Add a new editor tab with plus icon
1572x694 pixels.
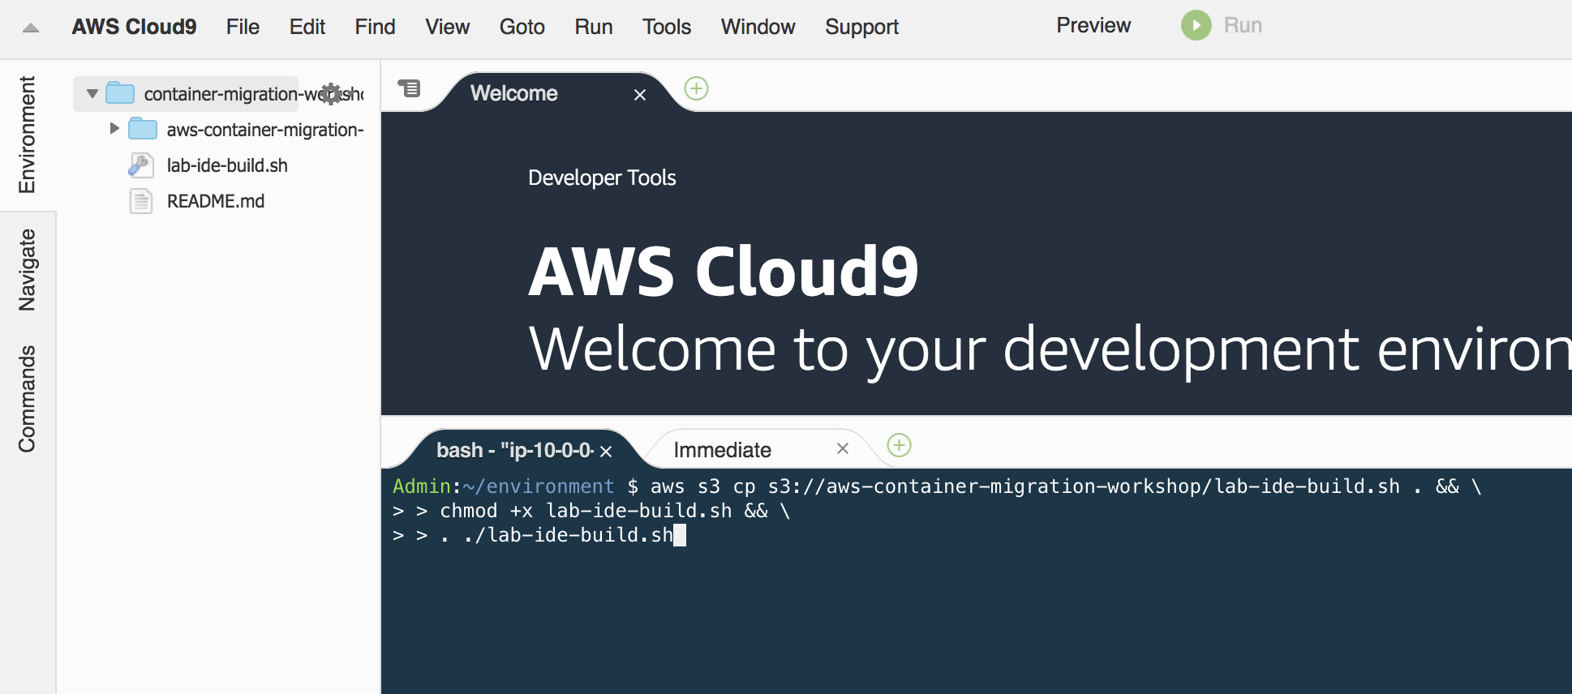(697, 88)
